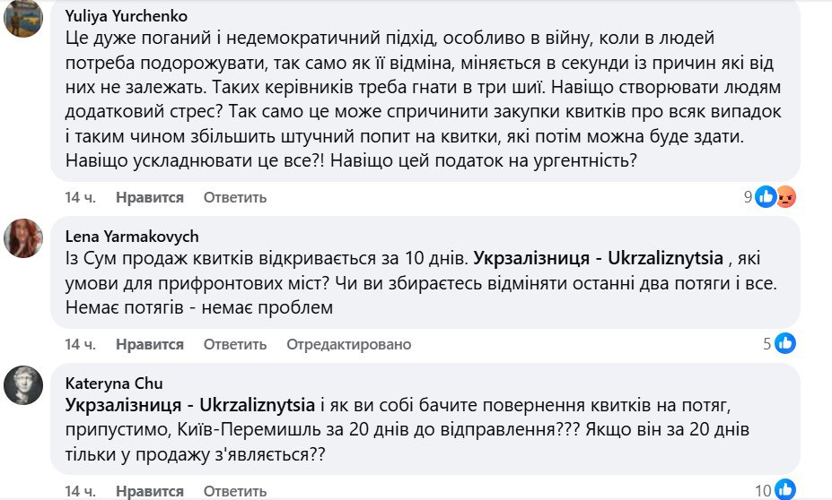Click Ответить under Lena Yarmakovych's comment

tap(235, 344)
